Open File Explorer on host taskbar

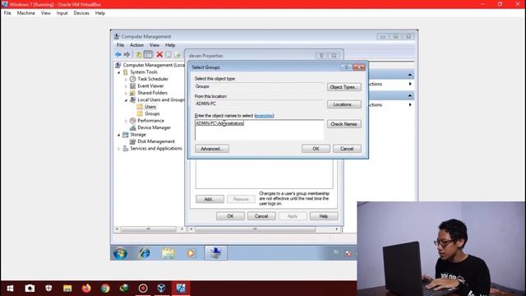[67, 289]
